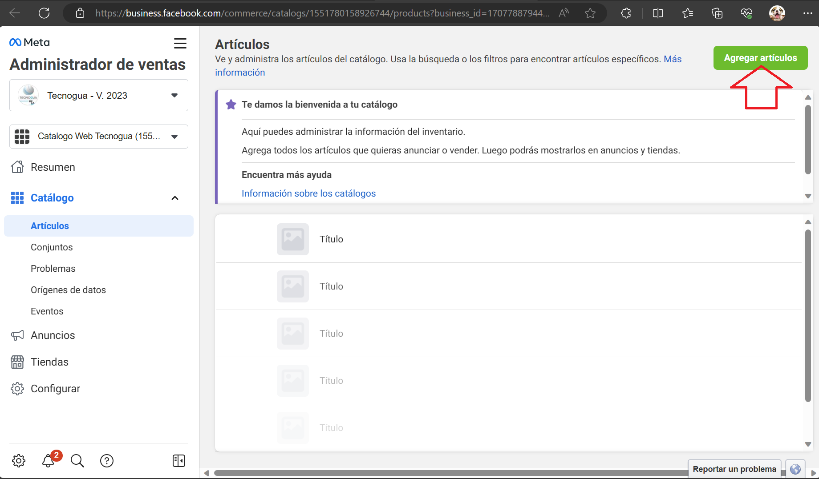Collapse the Catálogo section chevron

point(175,198)
